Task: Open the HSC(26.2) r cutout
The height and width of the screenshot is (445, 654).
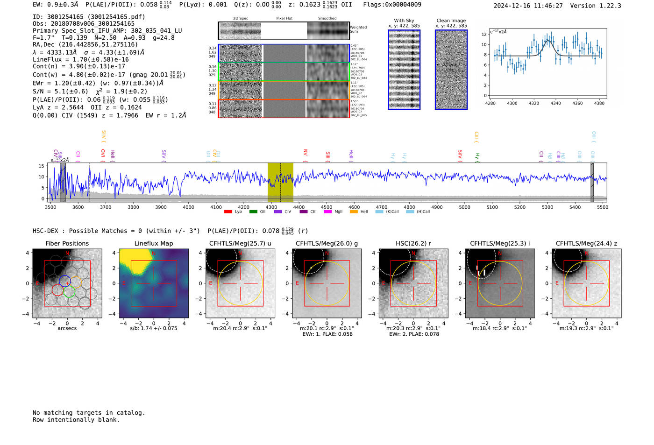Action: tap(413, 283)
